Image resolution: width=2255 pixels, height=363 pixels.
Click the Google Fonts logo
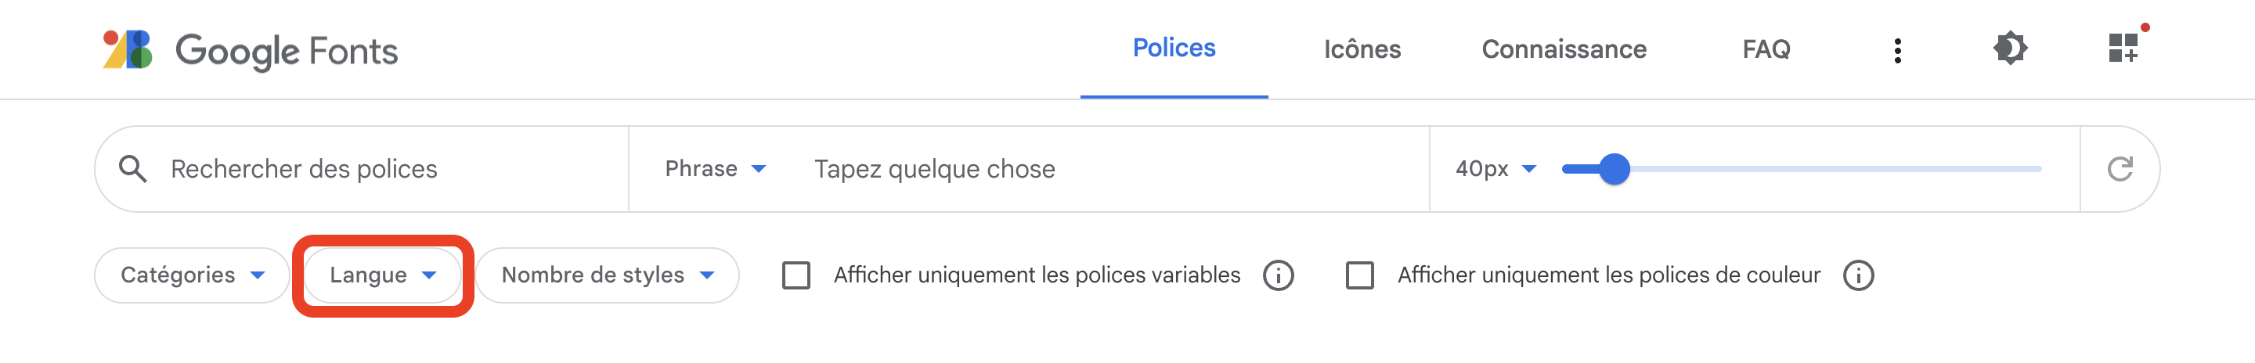point(251,50)
